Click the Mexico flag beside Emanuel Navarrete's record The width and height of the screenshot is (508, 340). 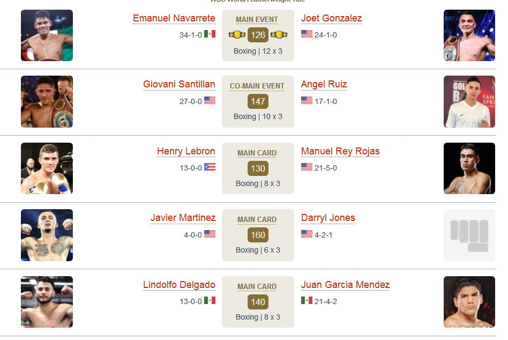tap(210, 34)
